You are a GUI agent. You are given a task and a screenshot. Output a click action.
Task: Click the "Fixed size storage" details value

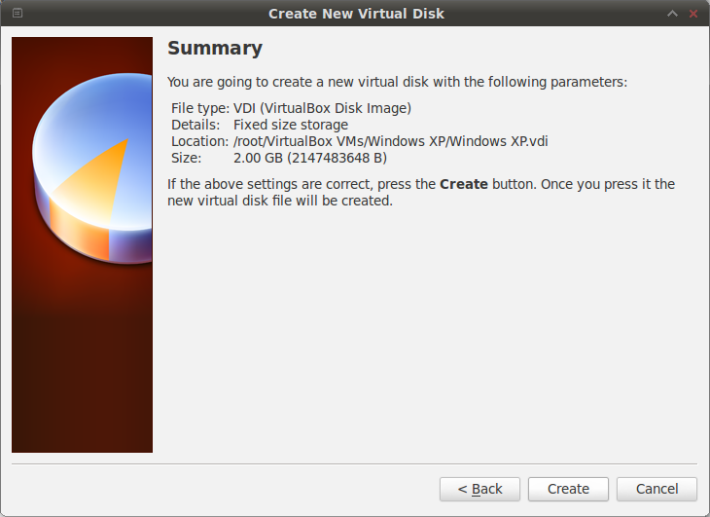coord(290,125)
